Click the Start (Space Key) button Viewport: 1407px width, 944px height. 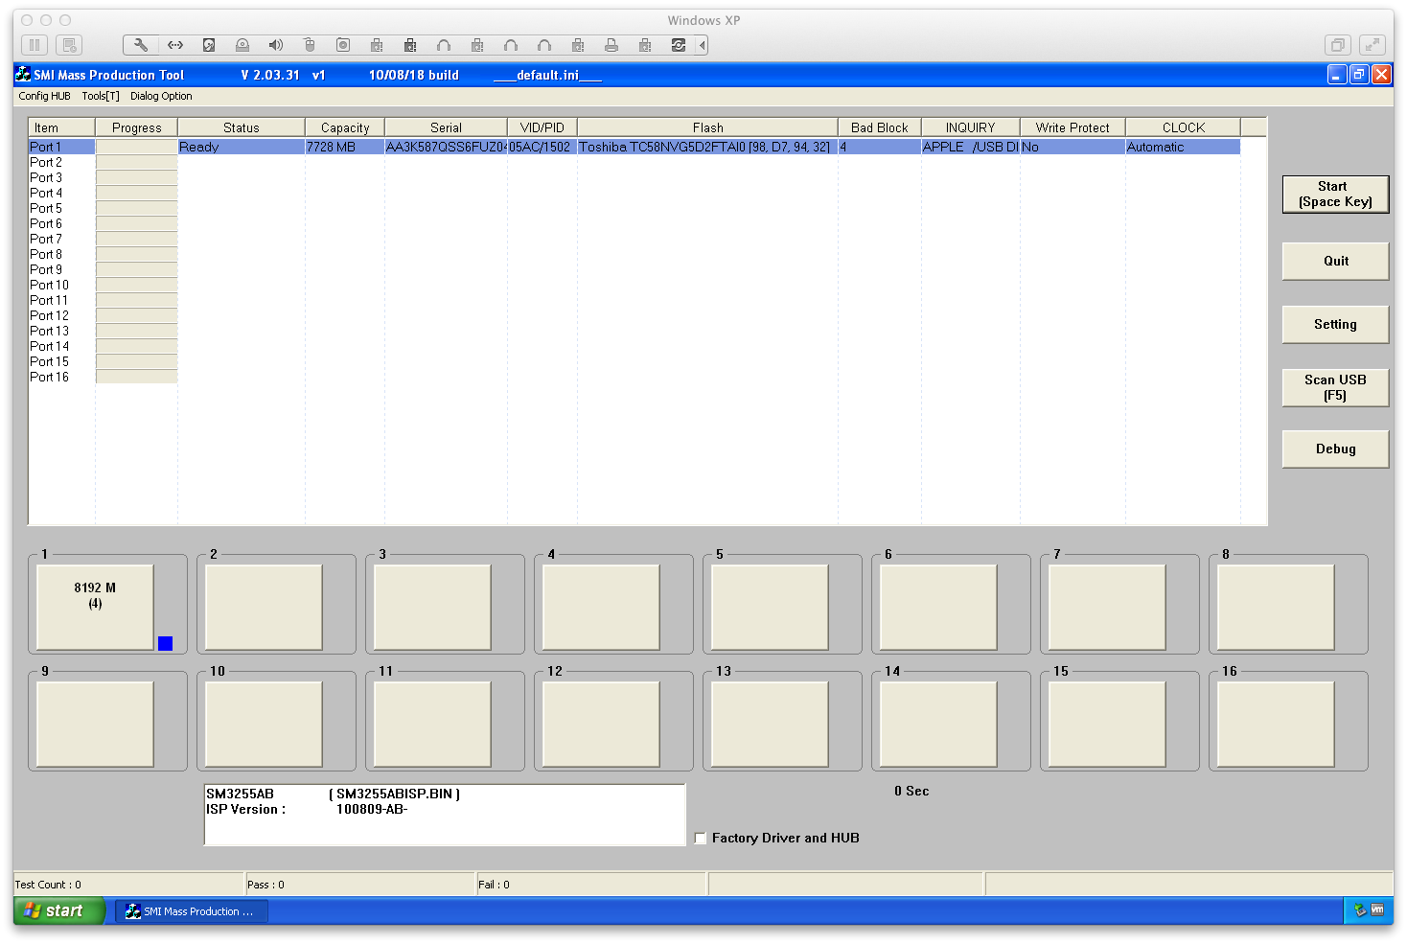tap(1335, 195)
